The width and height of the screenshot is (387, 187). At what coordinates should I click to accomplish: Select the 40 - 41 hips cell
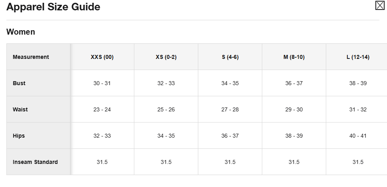pos(358,136)
